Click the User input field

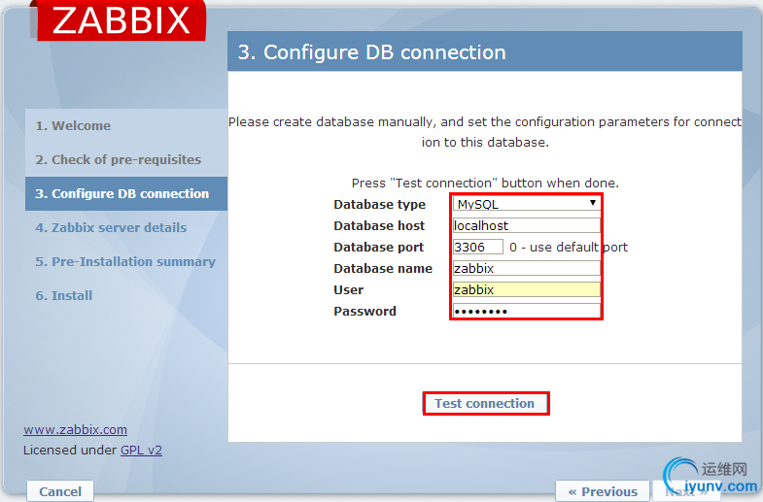(527, 289)
